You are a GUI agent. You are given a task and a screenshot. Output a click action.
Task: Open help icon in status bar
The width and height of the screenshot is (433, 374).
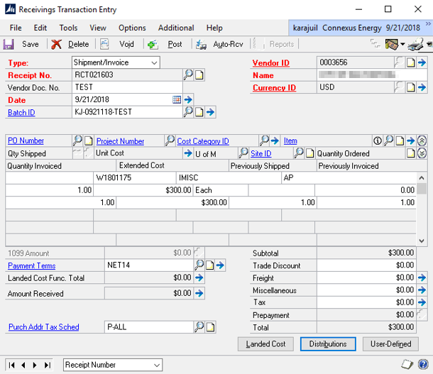click(x=422, y=364)
